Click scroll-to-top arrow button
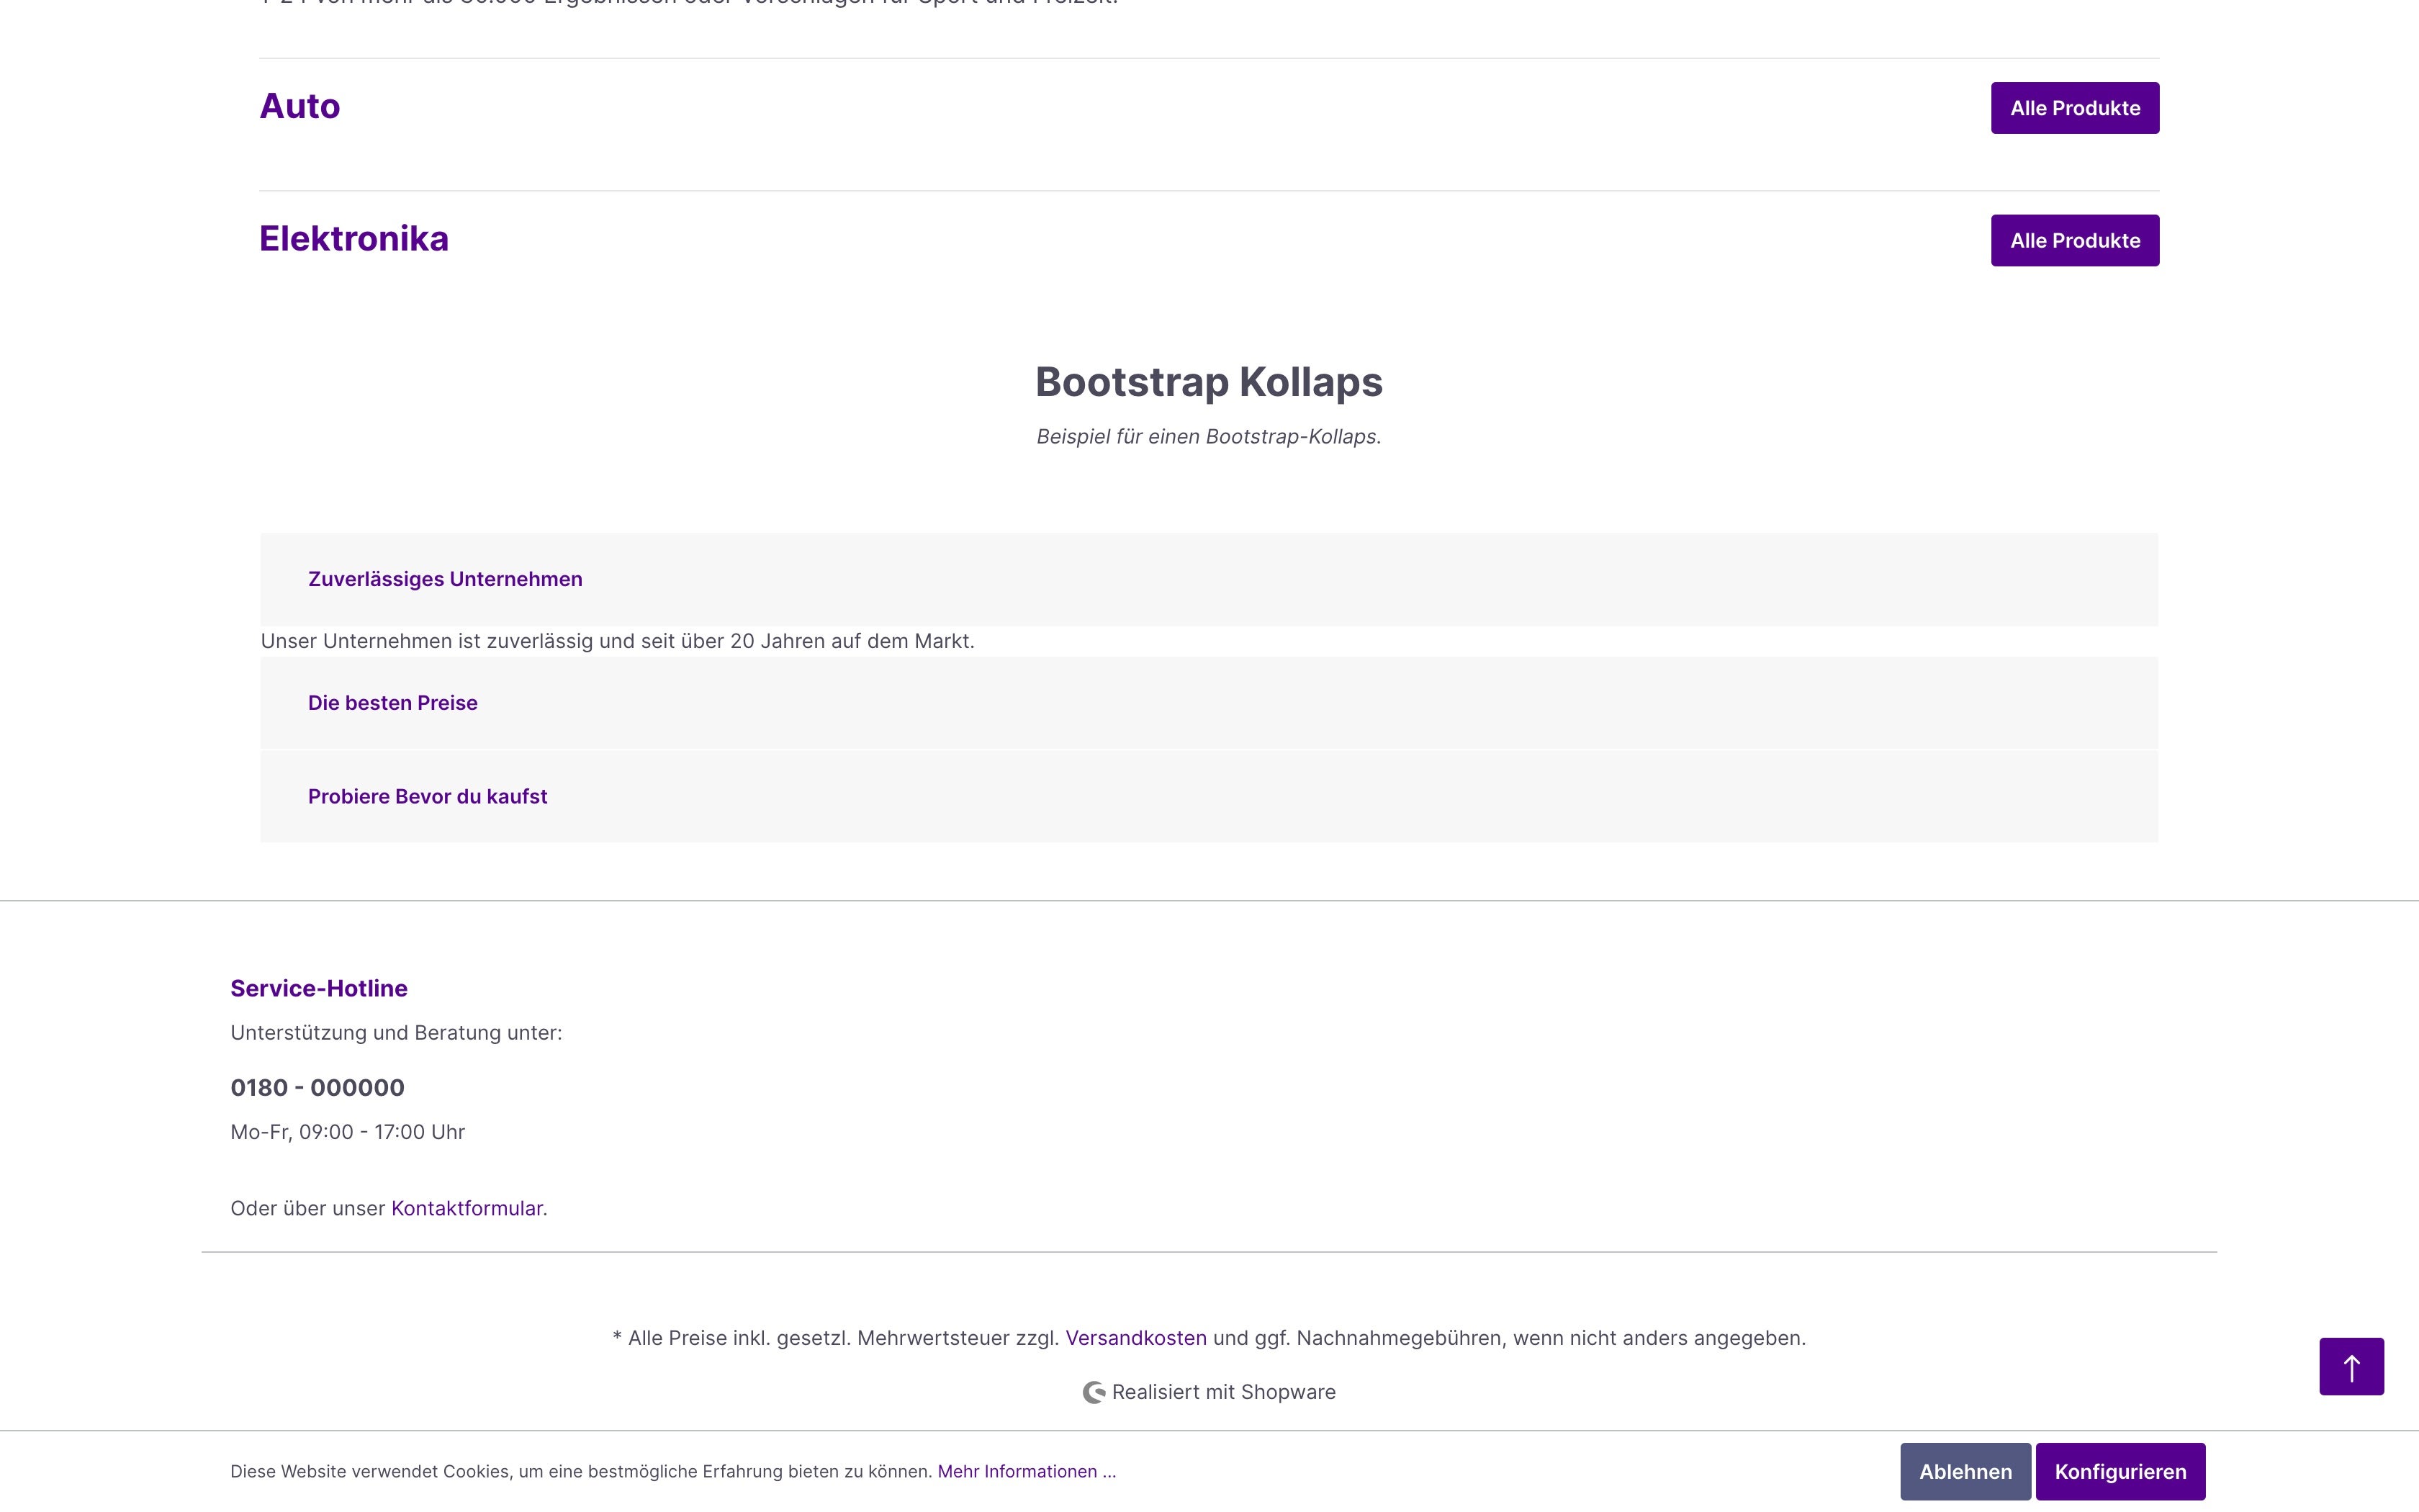 click(2351, 1366)
